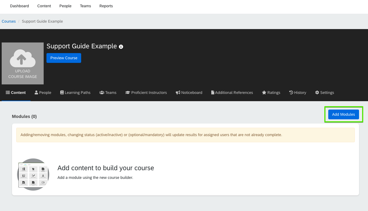This screenshot has height=211, width=368.
Task: Click the Preview Course button
Action: coord(64,58)
